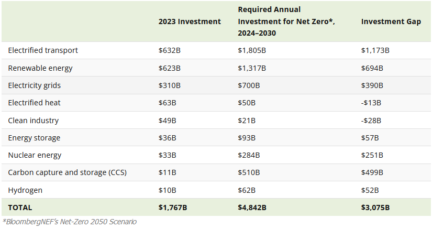Select the Hydrogen row label
Screen dimensions: 433x229
25,190
